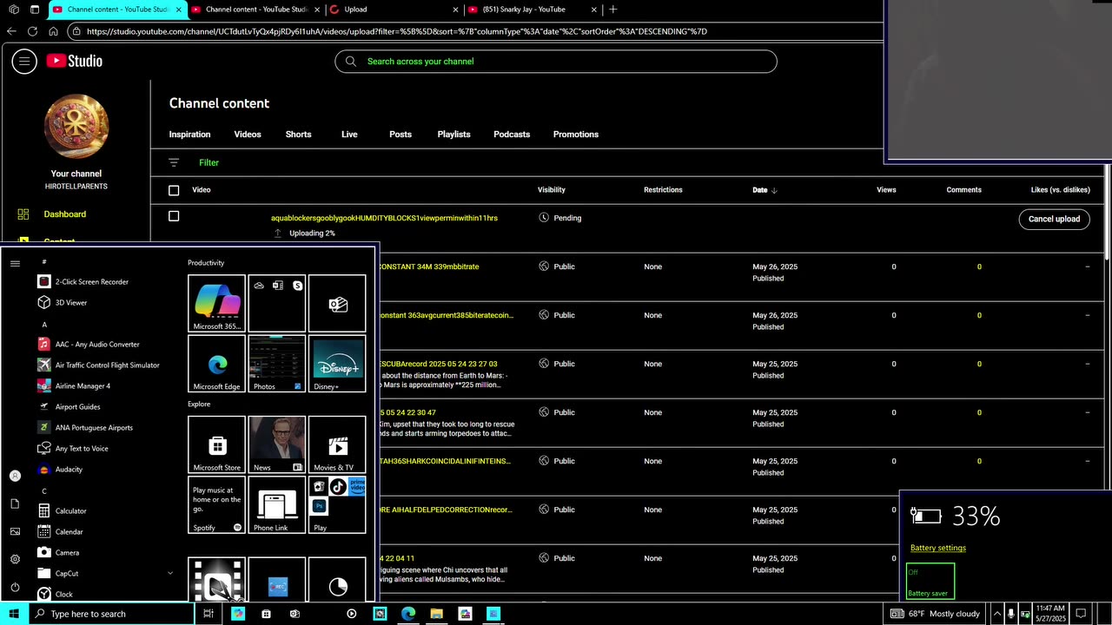The width and height of the screenshot is (1112, 625).
Task: Open Start menu power options
Action: click(x=15, y=587)
